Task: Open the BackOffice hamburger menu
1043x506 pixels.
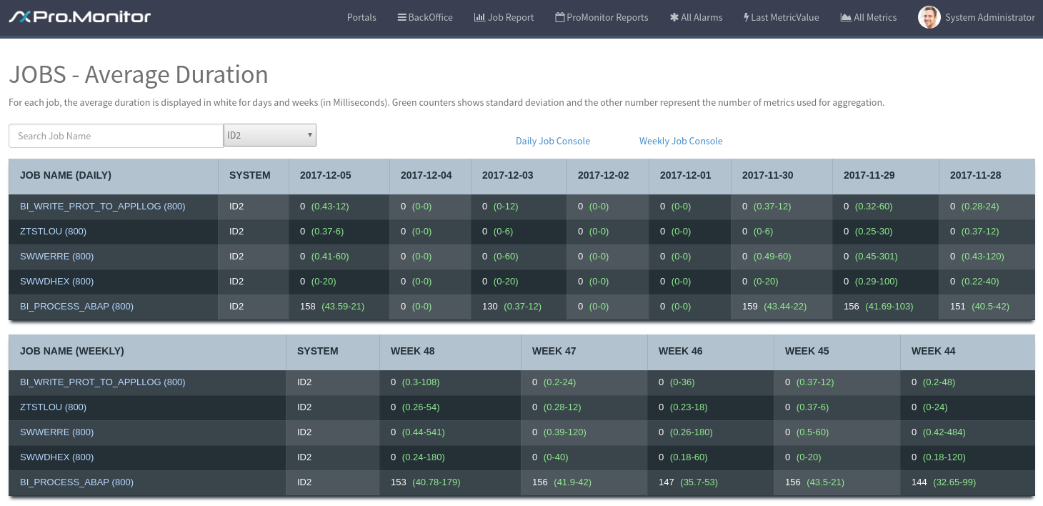Action: (425, 17)
